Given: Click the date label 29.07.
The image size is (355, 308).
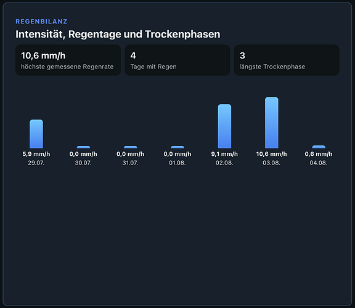Looking at the screenshot, I should (x=36, y=163).
